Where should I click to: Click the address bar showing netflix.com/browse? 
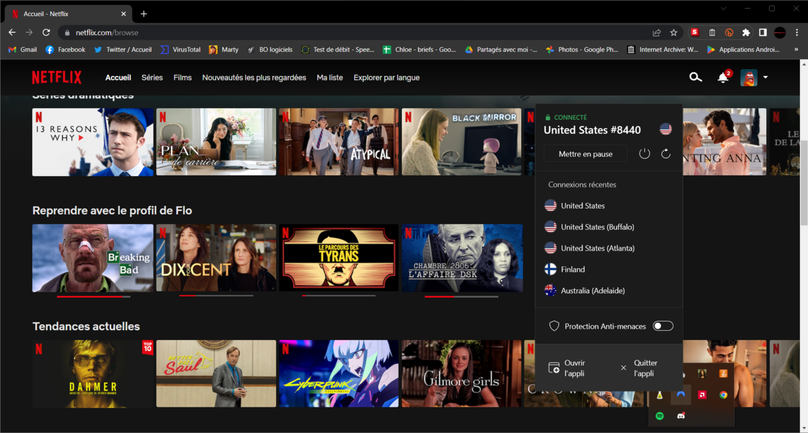point(370,32)
